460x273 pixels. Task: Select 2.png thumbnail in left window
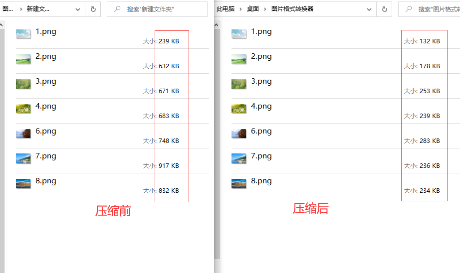23,59
